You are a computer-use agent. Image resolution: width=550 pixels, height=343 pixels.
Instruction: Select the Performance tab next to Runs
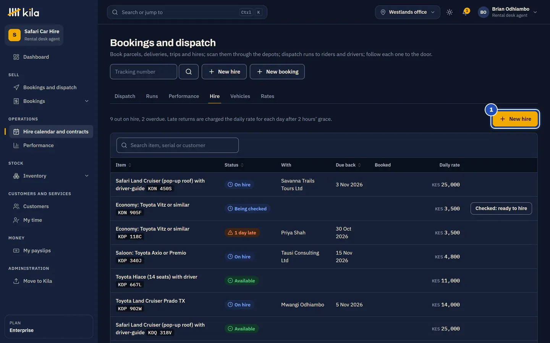(x=184, y=96)
